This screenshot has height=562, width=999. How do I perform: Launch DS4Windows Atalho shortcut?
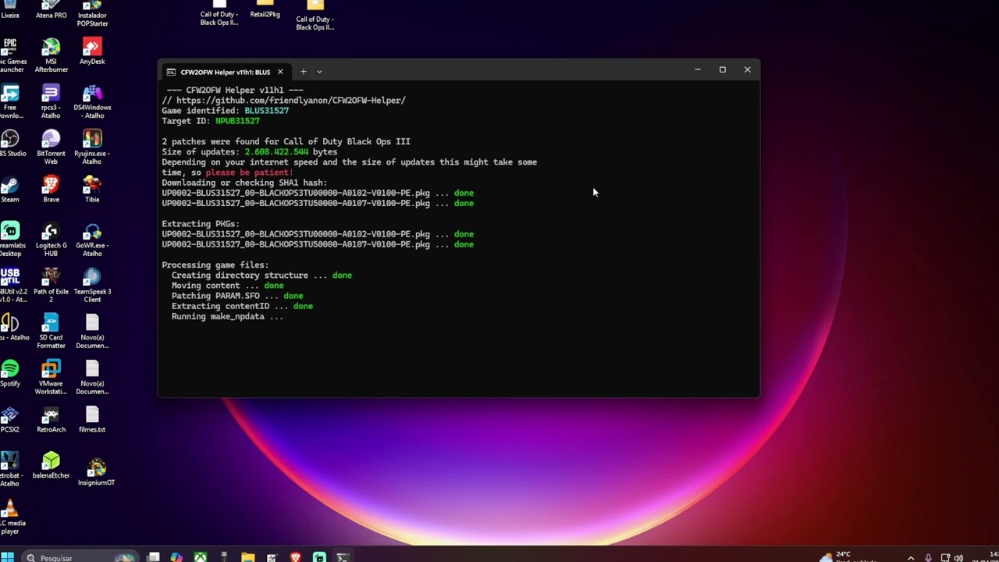point(92,102)
